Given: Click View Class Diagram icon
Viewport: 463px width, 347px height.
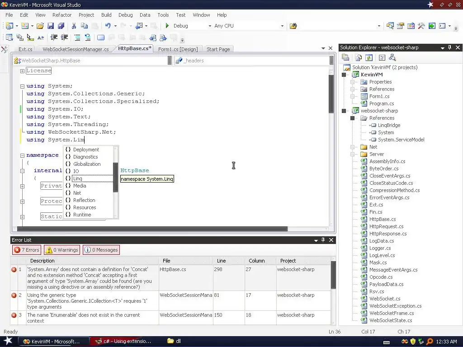Looking at the screenshot, I should point(392,57).
